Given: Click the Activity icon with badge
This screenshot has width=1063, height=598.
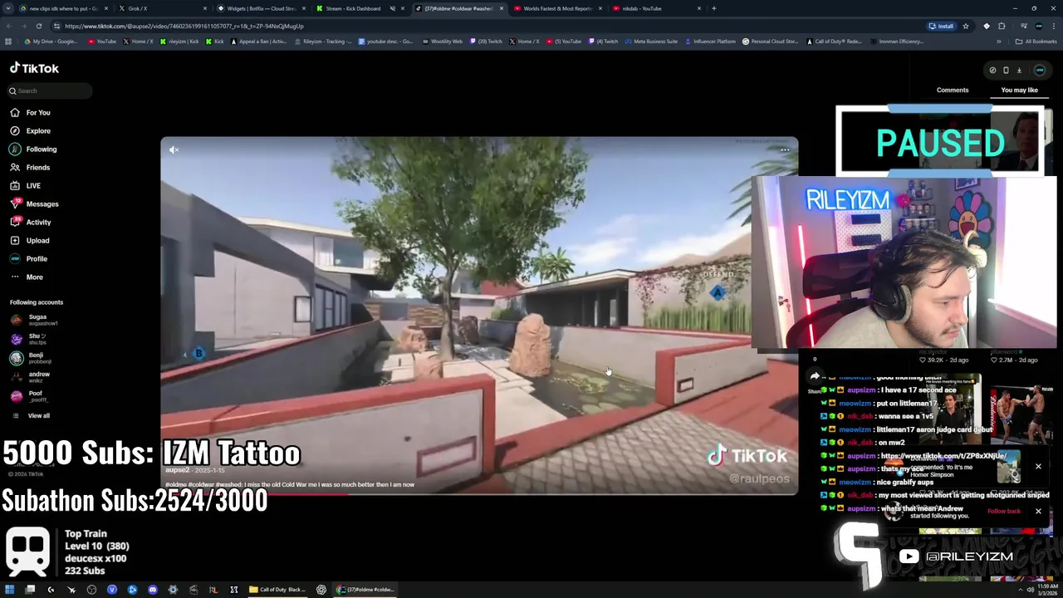Looking at the screenshot, I should click(x=15, y=222).
